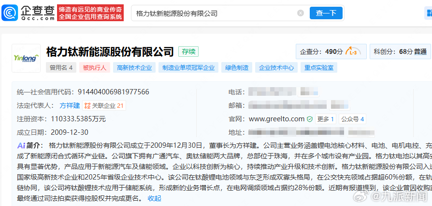The height and width of the screenshot is (206, 432).
Task: Click the 科创分 68分 score box
Action: click(400, 51)
